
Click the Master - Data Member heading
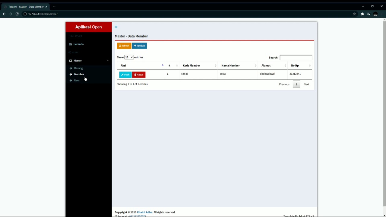point(131,36)
